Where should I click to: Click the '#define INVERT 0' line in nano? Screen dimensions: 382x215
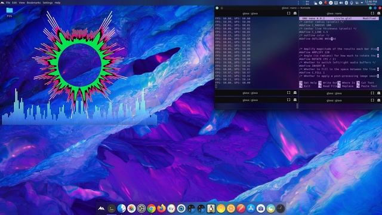coord(312,66)
